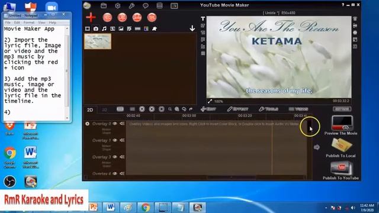Screen dimensions: 379x213
Task: Click the down arrow add-to-timeline icon
Action: [x=192, y=28]
